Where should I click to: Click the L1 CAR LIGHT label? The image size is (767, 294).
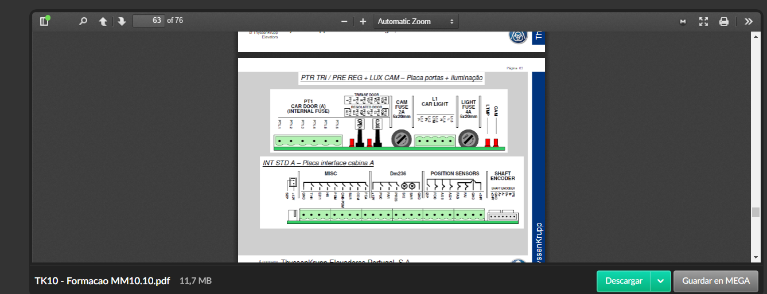pyautogui.click(x=435, y=101)
